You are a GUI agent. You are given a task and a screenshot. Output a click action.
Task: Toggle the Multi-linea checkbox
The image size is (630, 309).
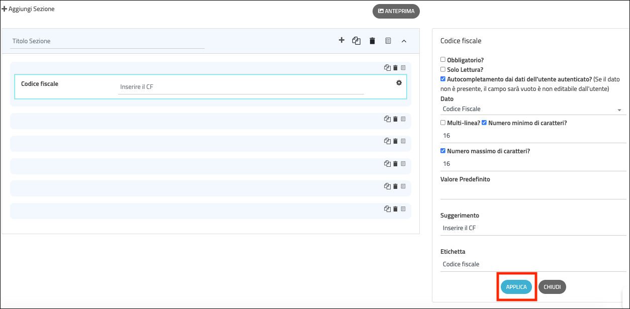443,123
